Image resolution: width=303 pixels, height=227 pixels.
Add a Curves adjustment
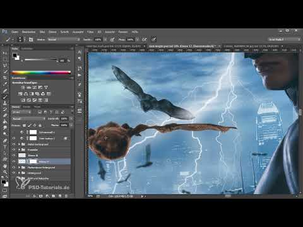click(35, 87)
